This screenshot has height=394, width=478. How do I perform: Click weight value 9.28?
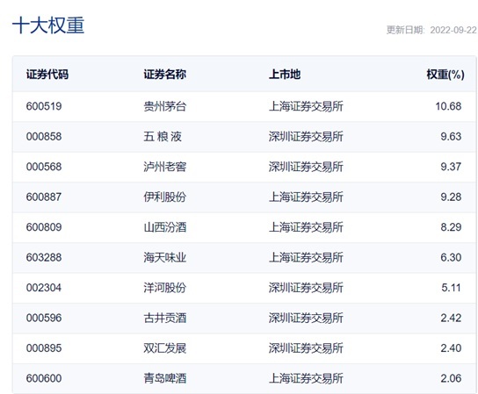[x=451, y=197]
